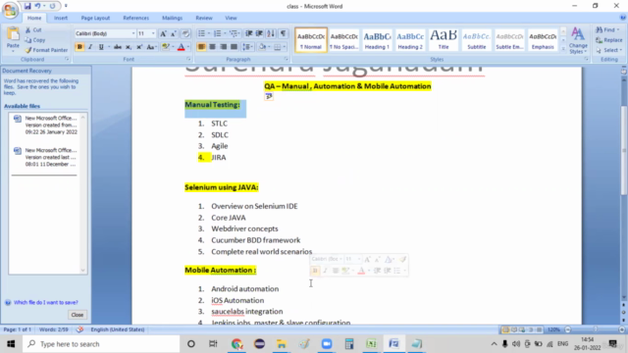
Task: Toggle Show/Hide paragraph marks
Action: pos(283,33)
